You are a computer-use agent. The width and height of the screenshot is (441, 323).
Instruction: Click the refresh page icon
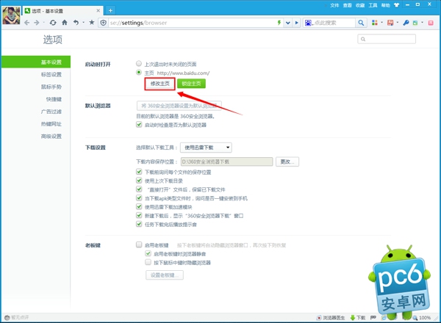(54, 23)
